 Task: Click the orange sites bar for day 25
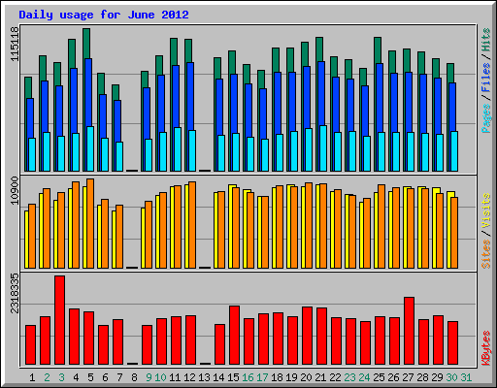[381, 226]
